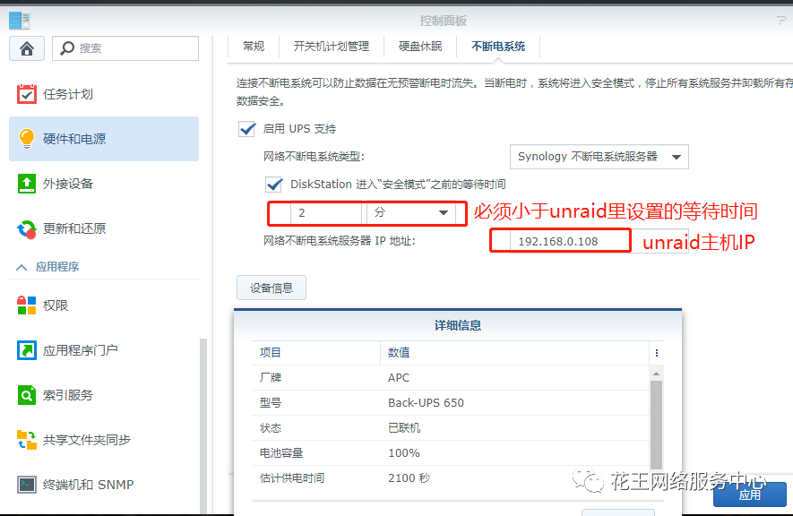This screenshot has height=516, width=793.
Task: Open table column options three-dot icon
Action: 657,353
